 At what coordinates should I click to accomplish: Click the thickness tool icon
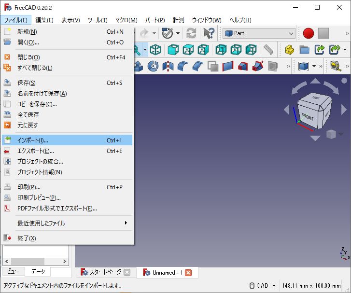[x=273, y=66]
